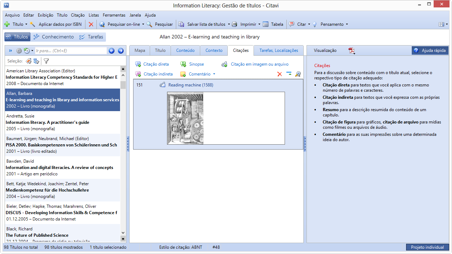Image resolution: width=452 pixels, height=254 pixels.
Task: Click the Ajuda rápida button
Action: tap(430, 50)
